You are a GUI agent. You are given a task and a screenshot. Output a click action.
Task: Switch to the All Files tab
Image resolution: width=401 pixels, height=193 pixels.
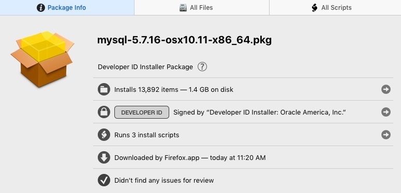(201, 8)
